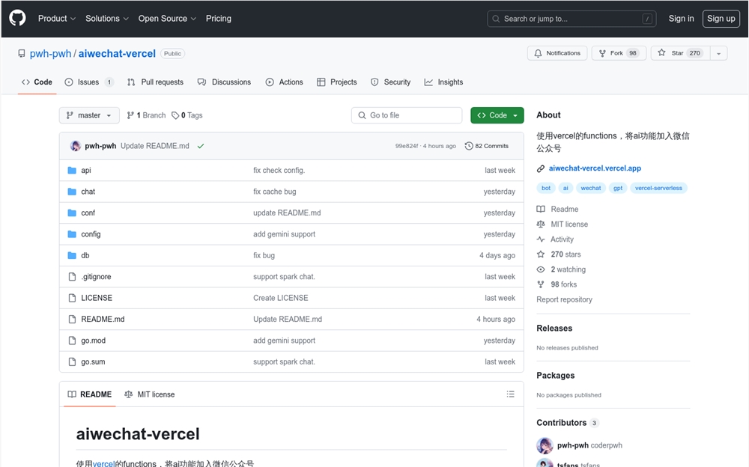Click pwh-pwh contributor avatar
Screen dimensions: 749x467
tap(545, 445)
